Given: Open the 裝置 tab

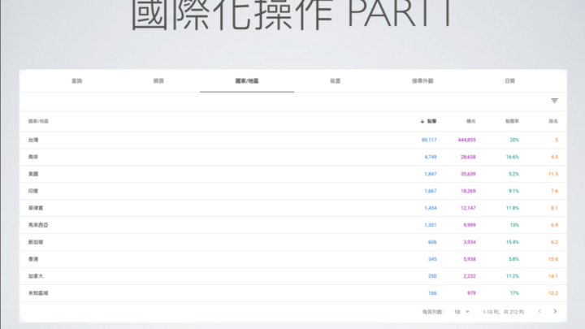Looking at the screenshot, I should pos(335,81).
